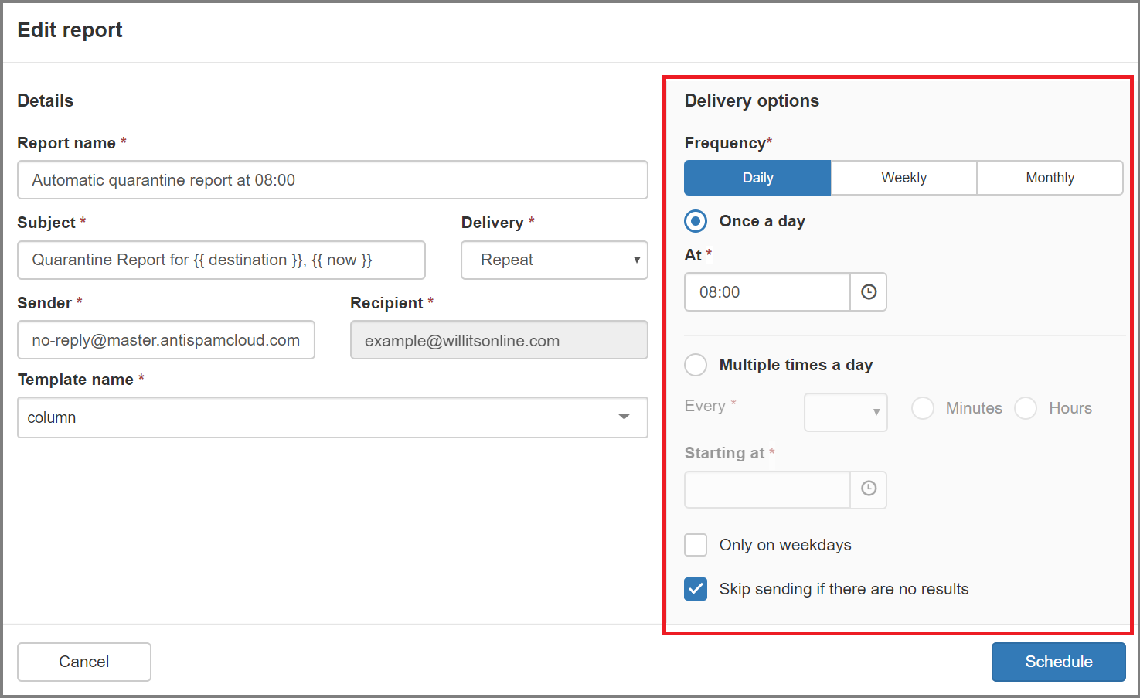Select the Daily frequency tab
This screenshot has height=698, width=1140.
click(757, 178)
